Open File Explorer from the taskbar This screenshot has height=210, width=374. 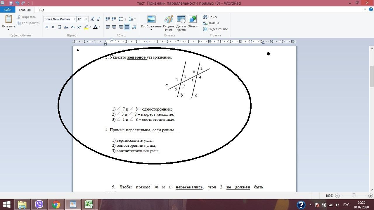tap(22, 204)
